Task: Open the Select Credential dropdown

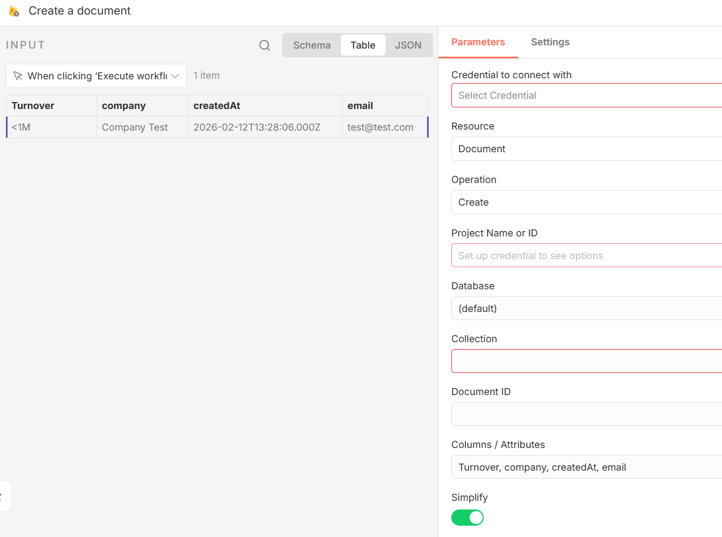Action: click(586, 96)
